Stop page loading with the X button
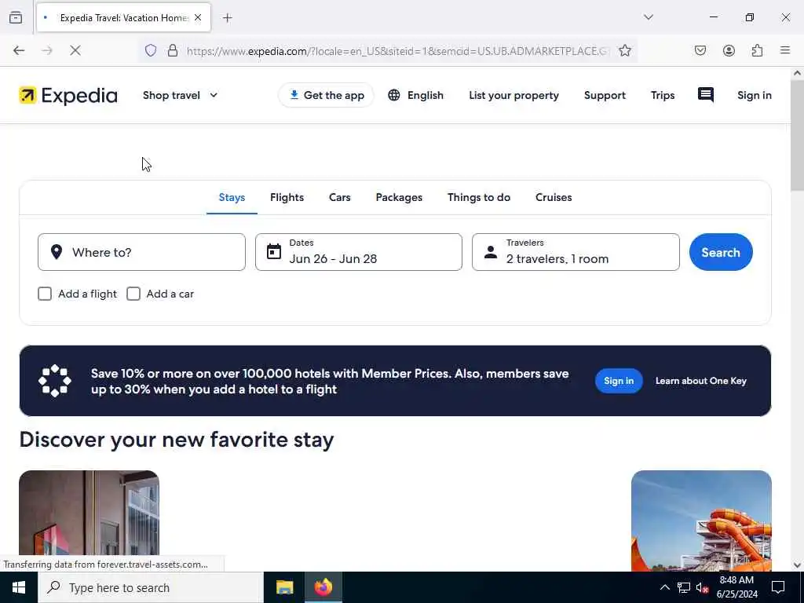The width and height of the screenshot is (804, 603). coord(75,50)
